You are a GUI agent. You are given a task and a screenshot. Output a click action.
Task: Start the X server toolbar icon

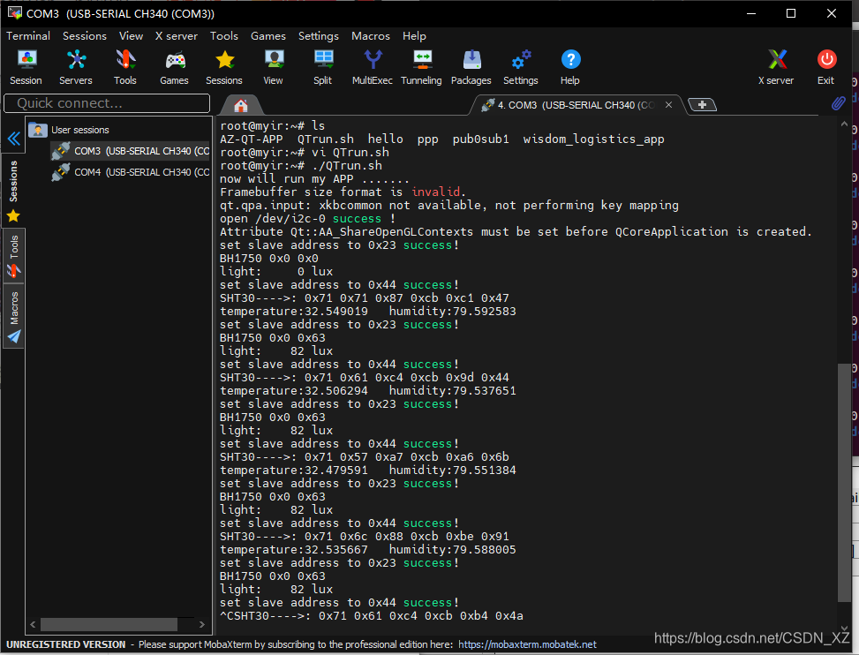pos(776,67)
